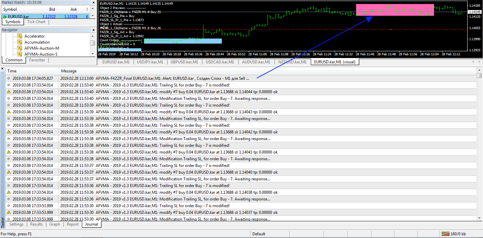483x238 pixels.
Task: Close the Tester panel
Action: tap(2, 69)
